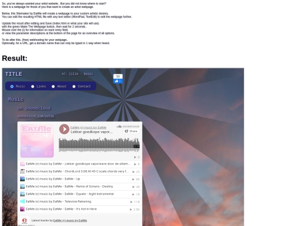Open the Share button in SoundCloud player
The width and height of the screenshot is (302, 226).
131,131
